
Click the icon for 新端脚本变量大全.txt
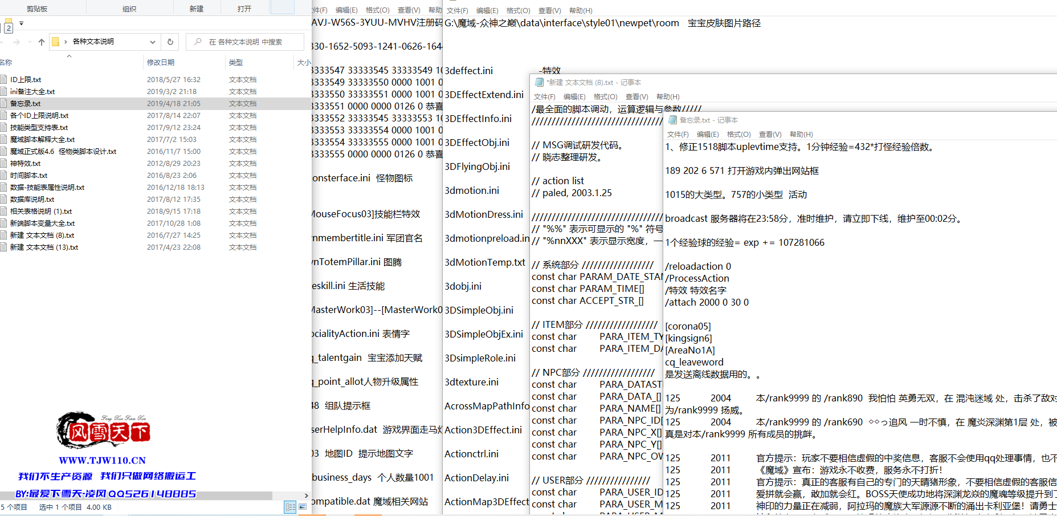tap(4, 224)
